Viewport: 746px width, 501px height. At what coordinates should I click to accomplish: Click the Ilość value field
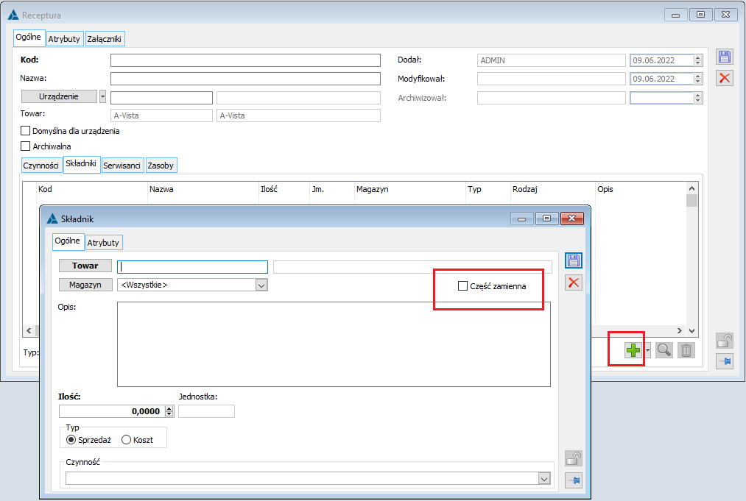pyautogui.click(x=112, y=411)
